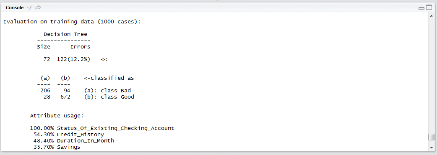The height and width of the screenshot is (155, 437).
Task: Select the Console tab
Action: coord(15,8)
